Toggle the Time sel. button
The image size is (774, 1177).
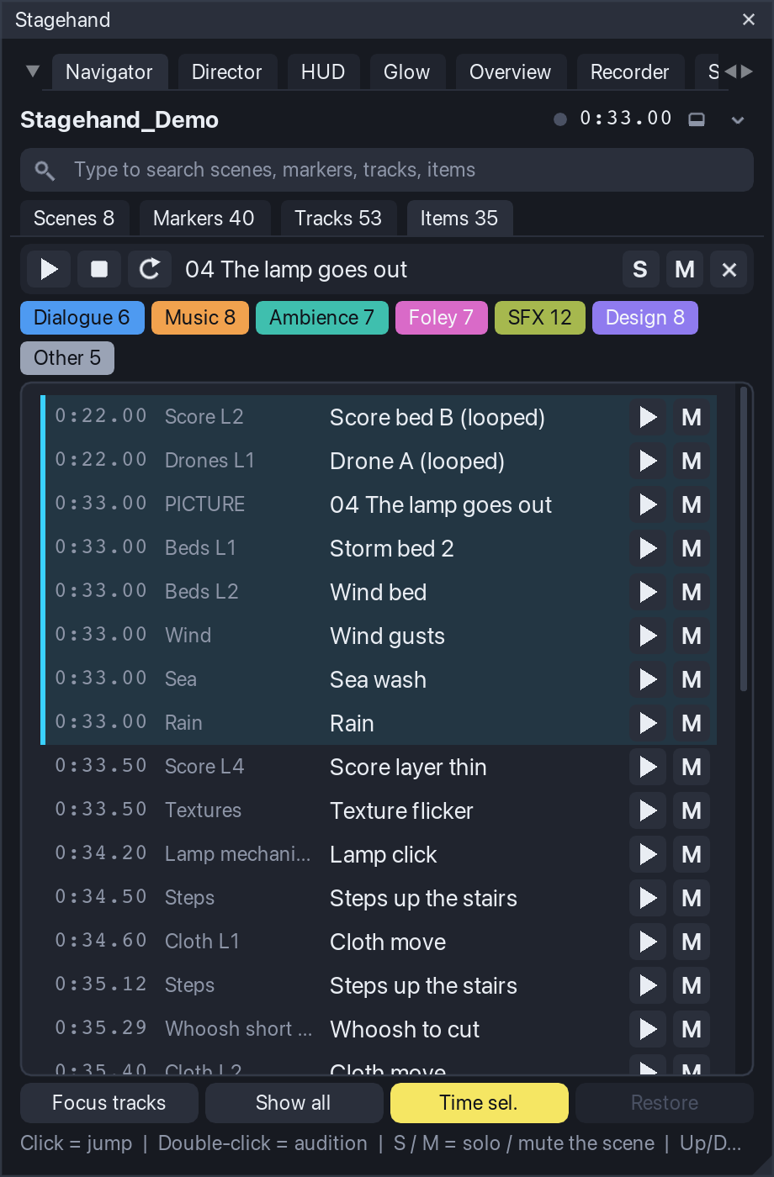coord(479,1103)
